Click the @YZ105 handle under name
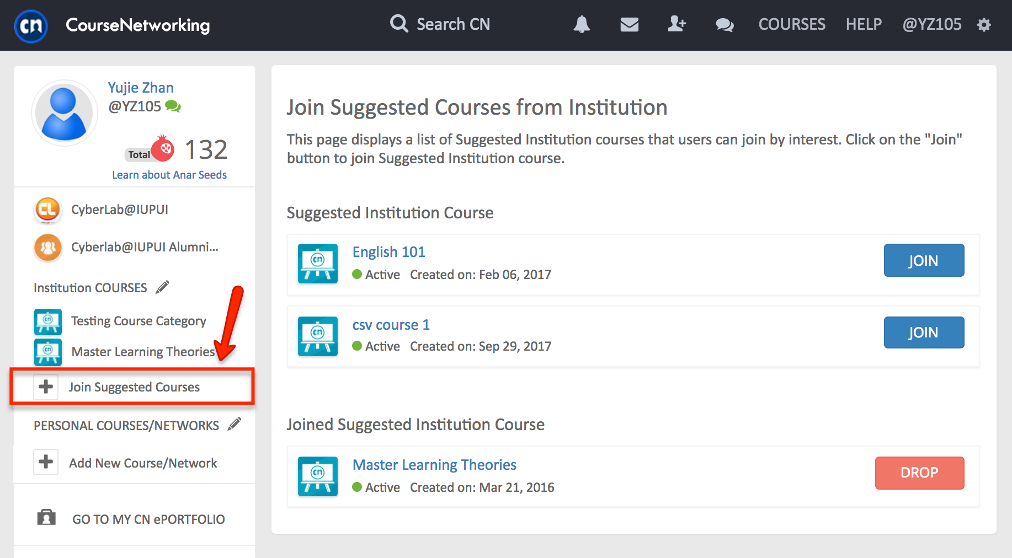Screen dimensions: 1012x558 coord(135,106)
